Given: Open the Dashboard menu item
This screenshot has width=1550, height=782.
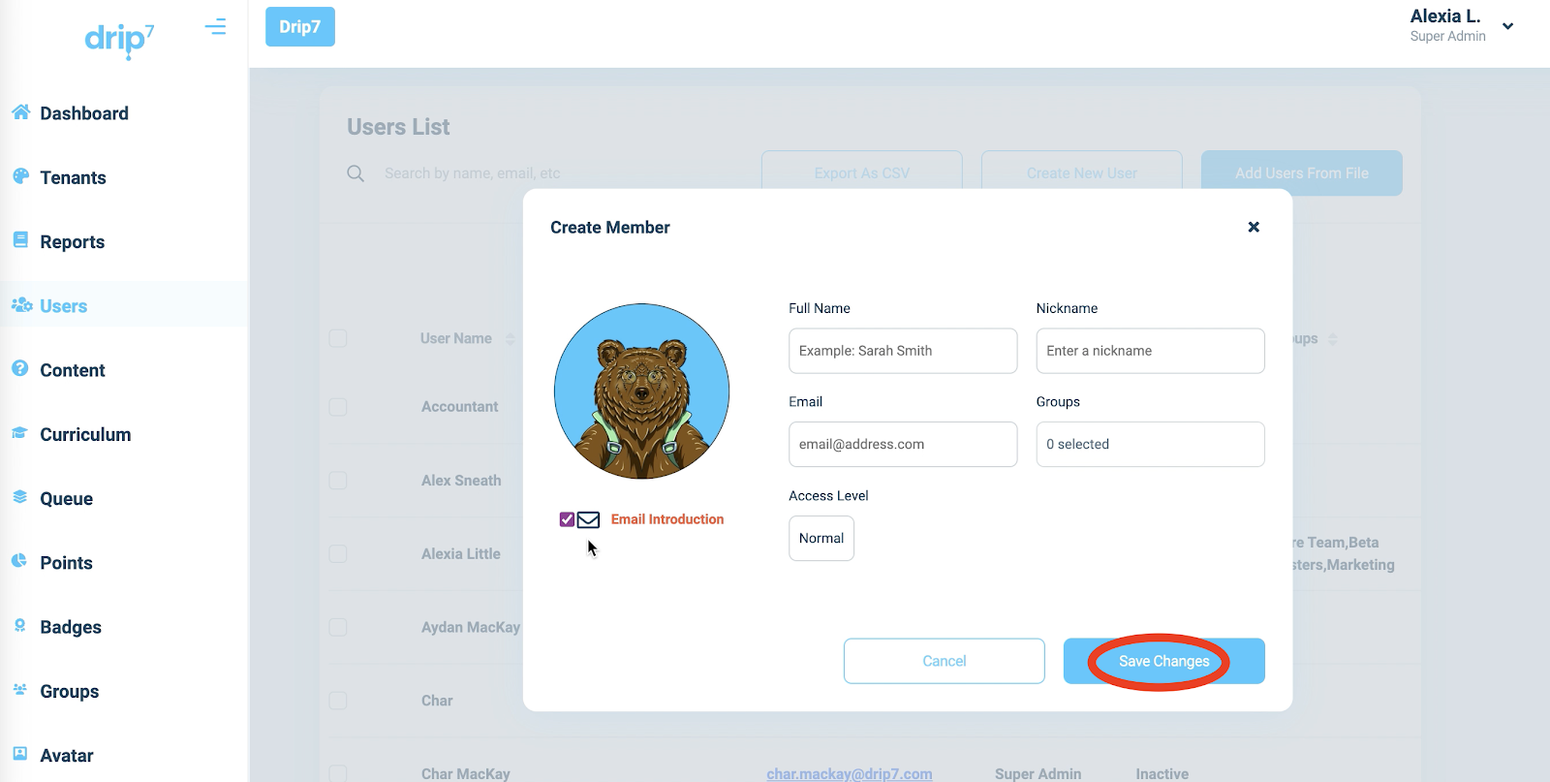Looking at the screenshot, I should (x=84, y=113).
